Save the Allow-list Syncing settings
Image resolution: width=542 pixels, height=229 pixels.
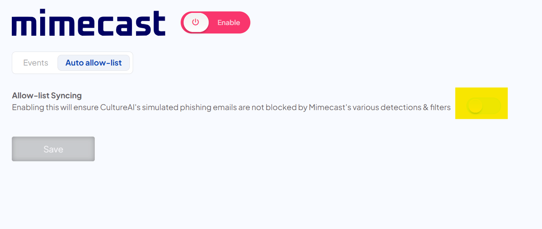pyautogui.click(x=53, y=149)
